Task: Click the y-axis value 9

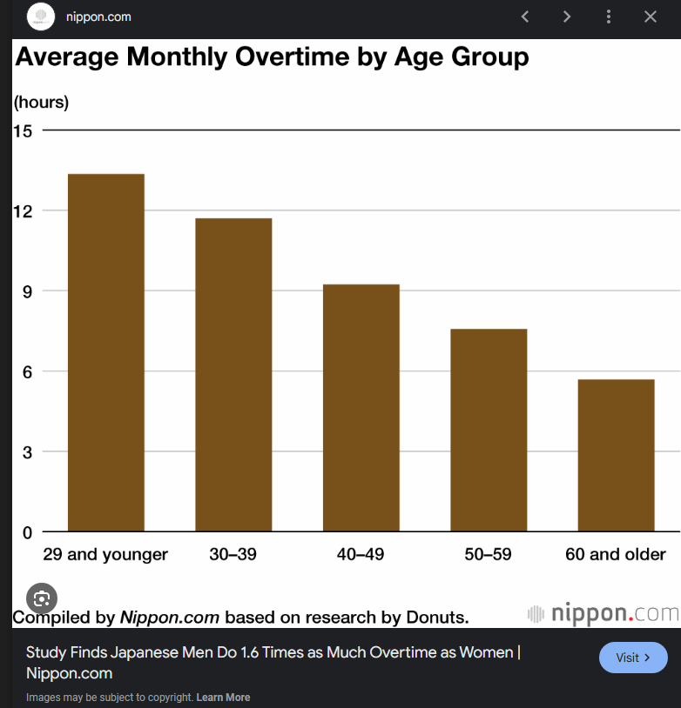Action: click(27, 291)
